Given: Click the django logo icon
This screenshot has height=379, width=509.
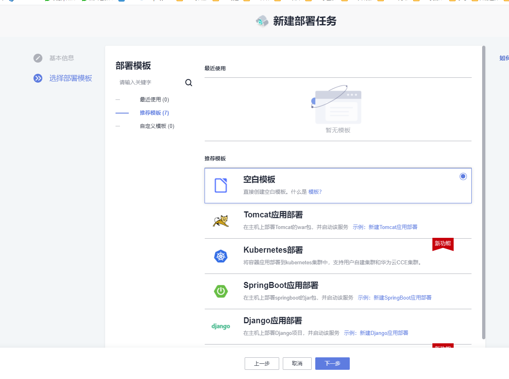Looking at the screenshot, I should coord(221,326).
